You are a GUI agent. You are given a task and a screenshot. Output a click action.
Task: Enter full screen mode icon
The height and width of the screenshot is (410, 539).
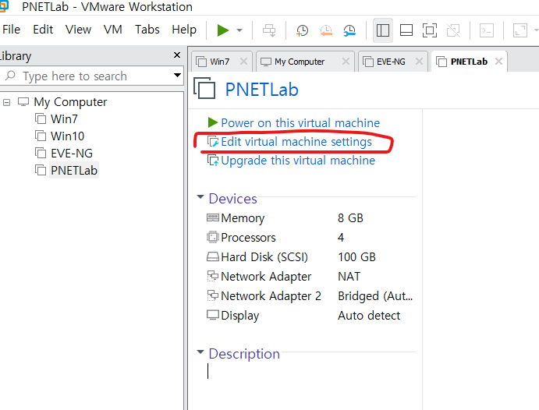(x=430, y=30)
